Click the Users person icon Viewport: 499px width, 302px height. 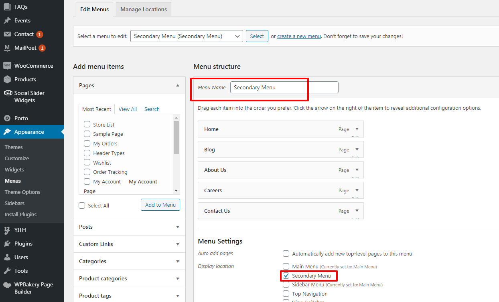pos(7,257)
